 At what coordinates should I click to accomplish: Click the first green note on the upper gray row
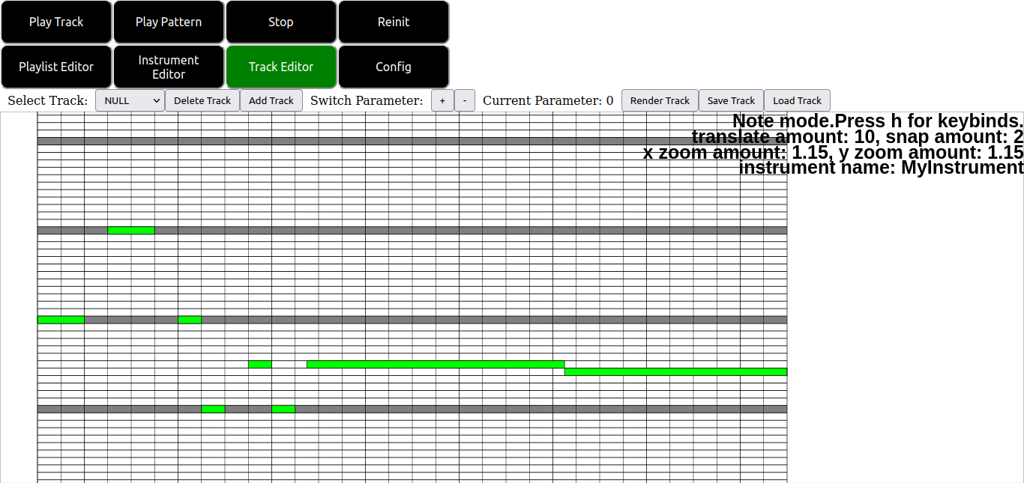131,230
